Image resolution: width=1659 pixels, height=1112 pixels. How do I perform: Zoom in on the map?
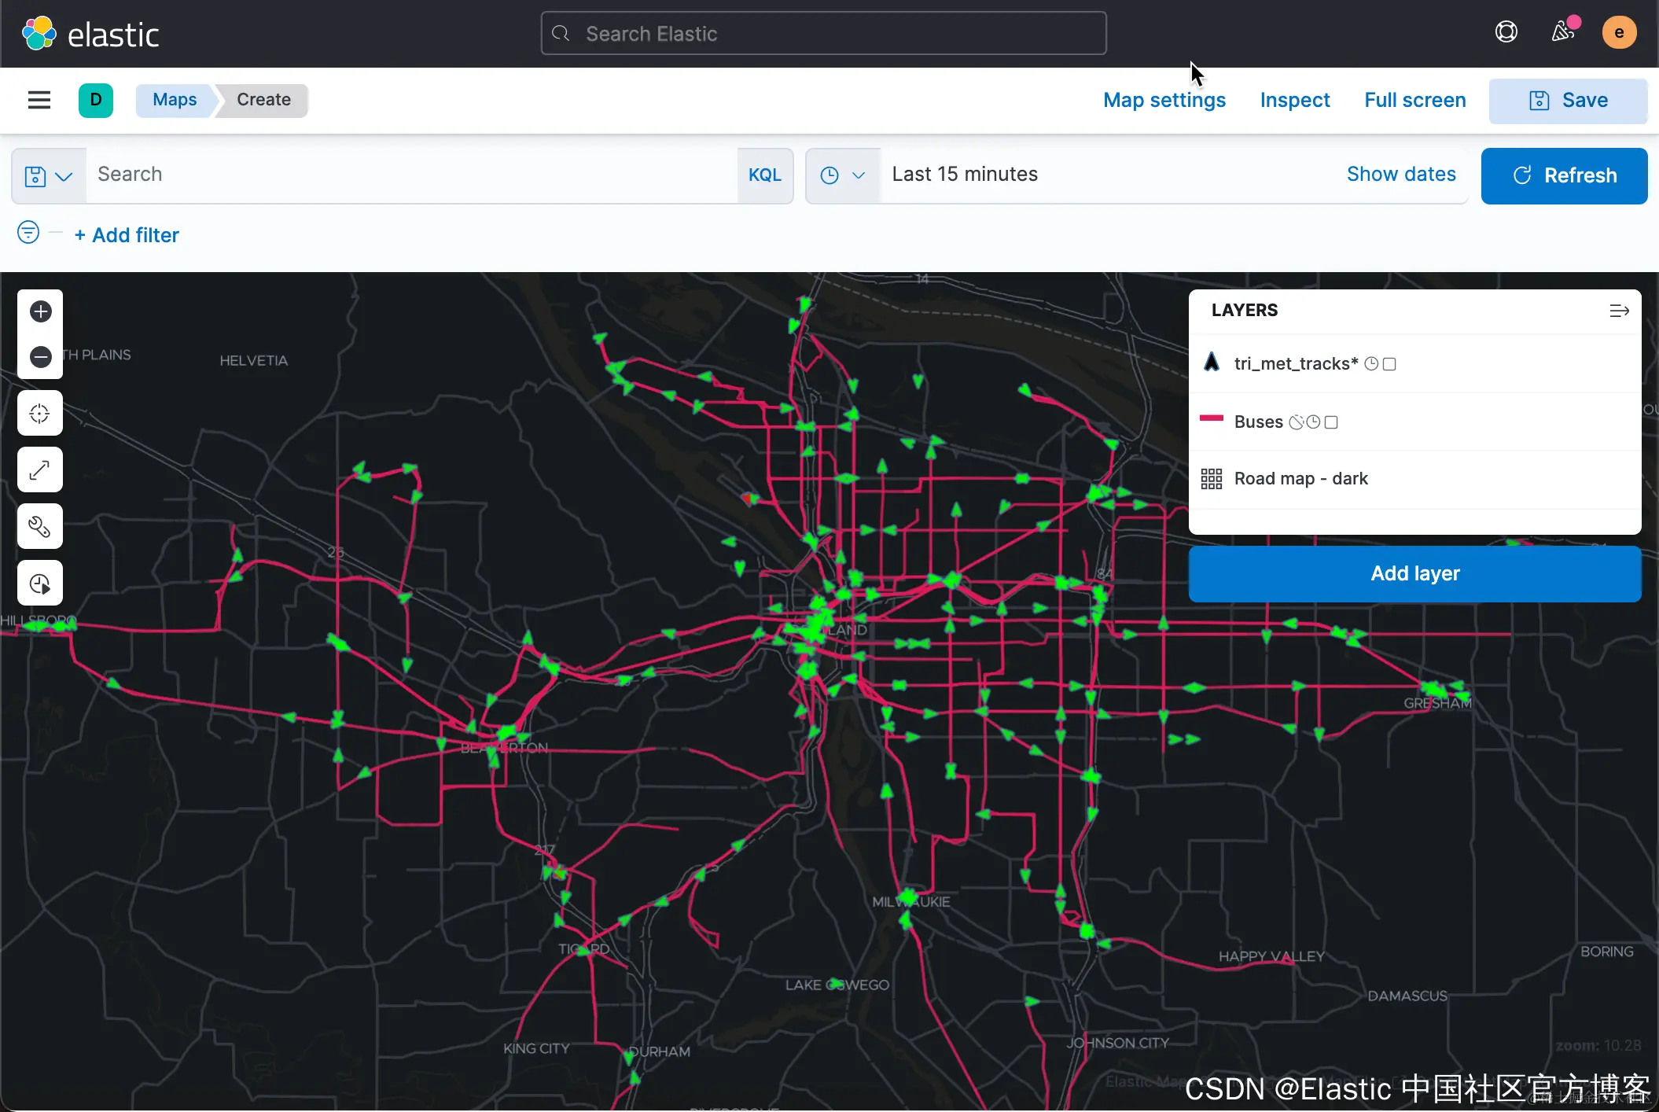(x=40, y=312)
